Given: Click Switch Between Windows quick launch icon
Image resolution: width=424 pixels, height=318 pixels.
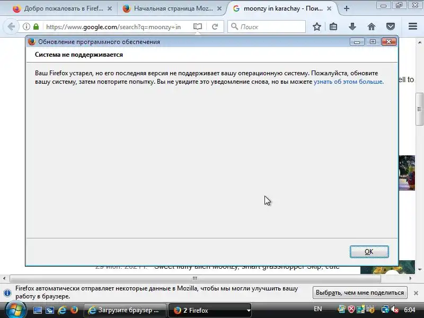Looking at the screenshot, I should pyautogui.click(x=50, y=310).
